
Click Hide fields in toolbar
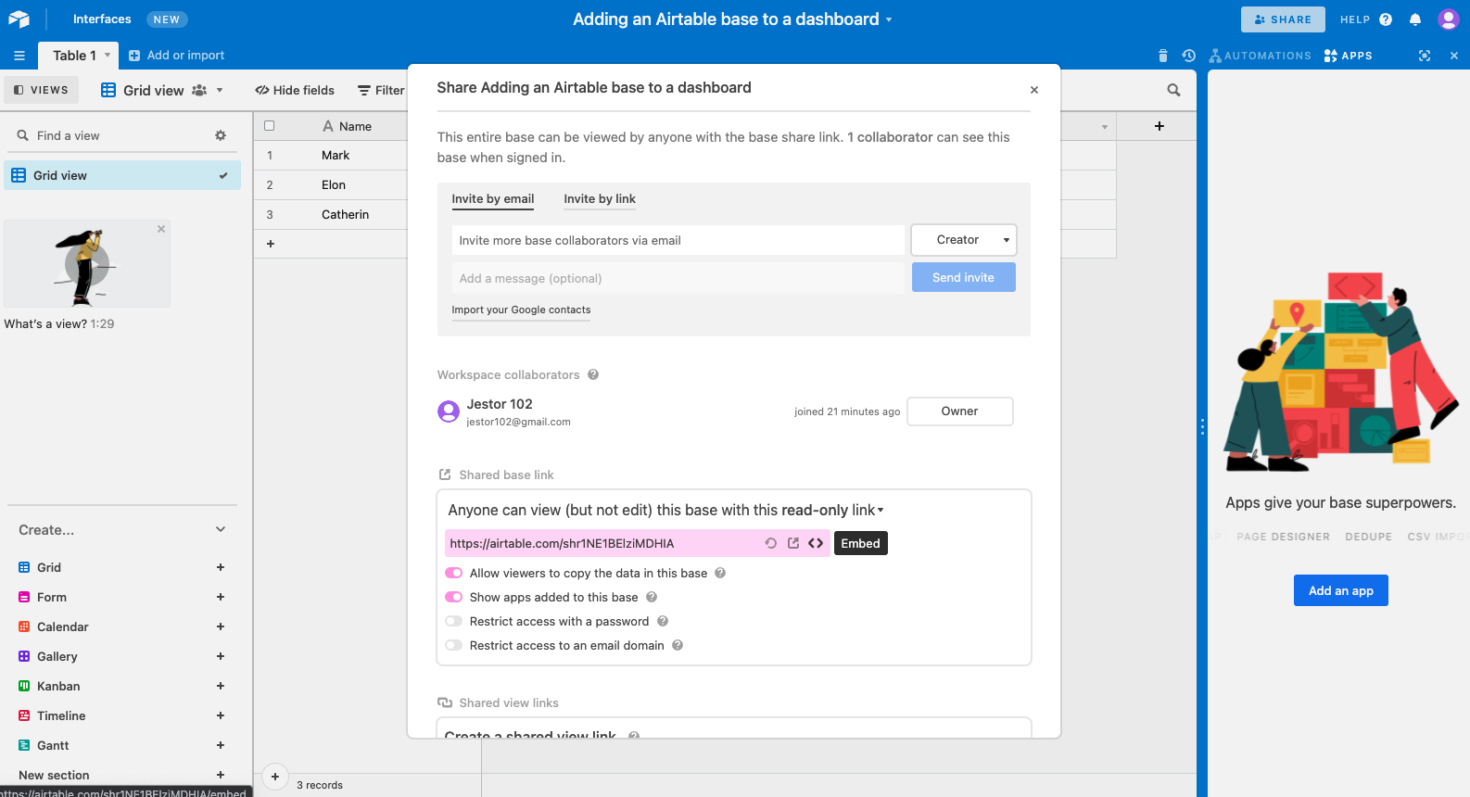point(295,90)
